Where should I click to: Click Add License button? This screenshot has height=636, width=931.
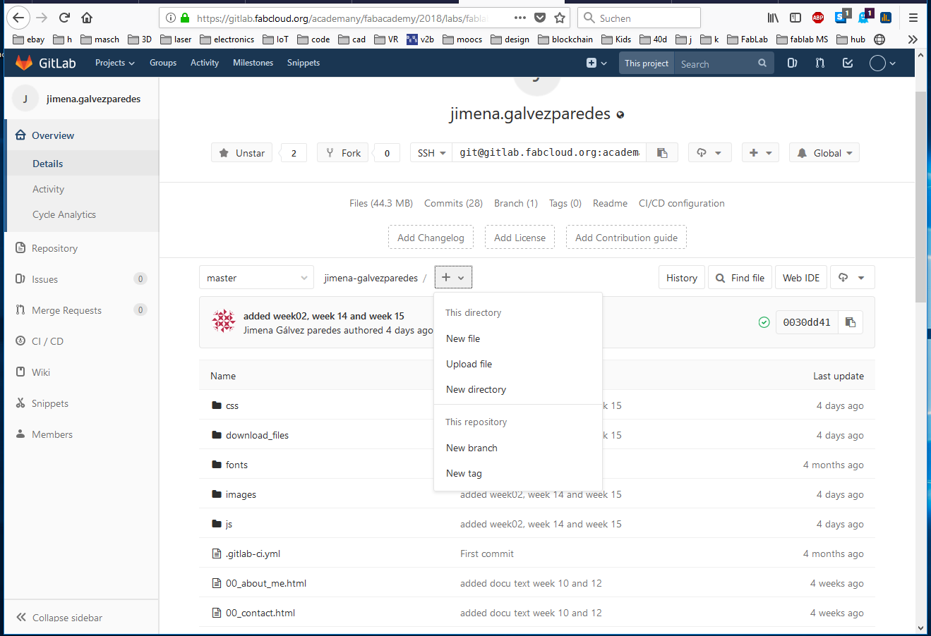[519, 238]
